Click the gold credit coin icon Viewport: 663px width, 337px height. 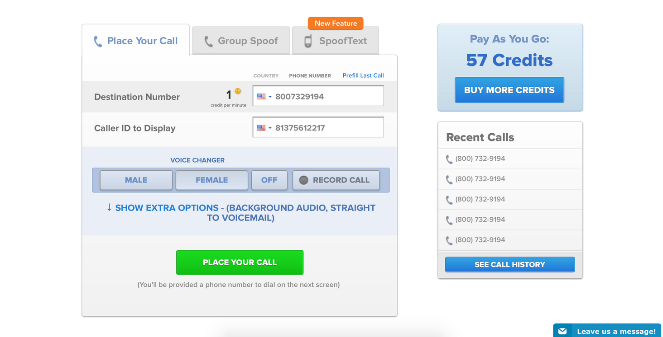[x=238, y=91]
